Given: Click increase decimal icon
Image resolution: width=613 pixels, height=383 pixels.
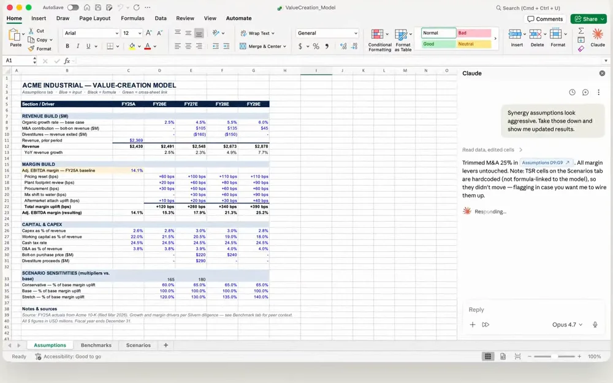Looking at the screenshot, I should (343, 46).
